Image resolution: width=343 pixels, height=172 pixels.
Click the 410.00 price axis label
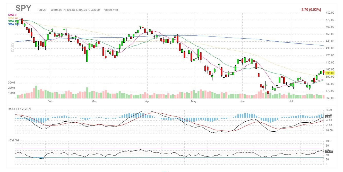330,62
